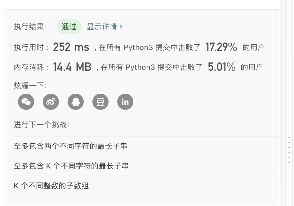Click the 执行结果 label
The image size is (294, 206).
coord(30,27)
